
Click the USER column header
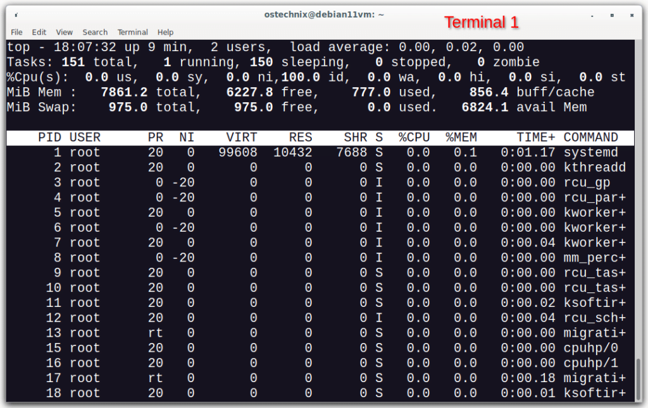click(x=85, y=137)
